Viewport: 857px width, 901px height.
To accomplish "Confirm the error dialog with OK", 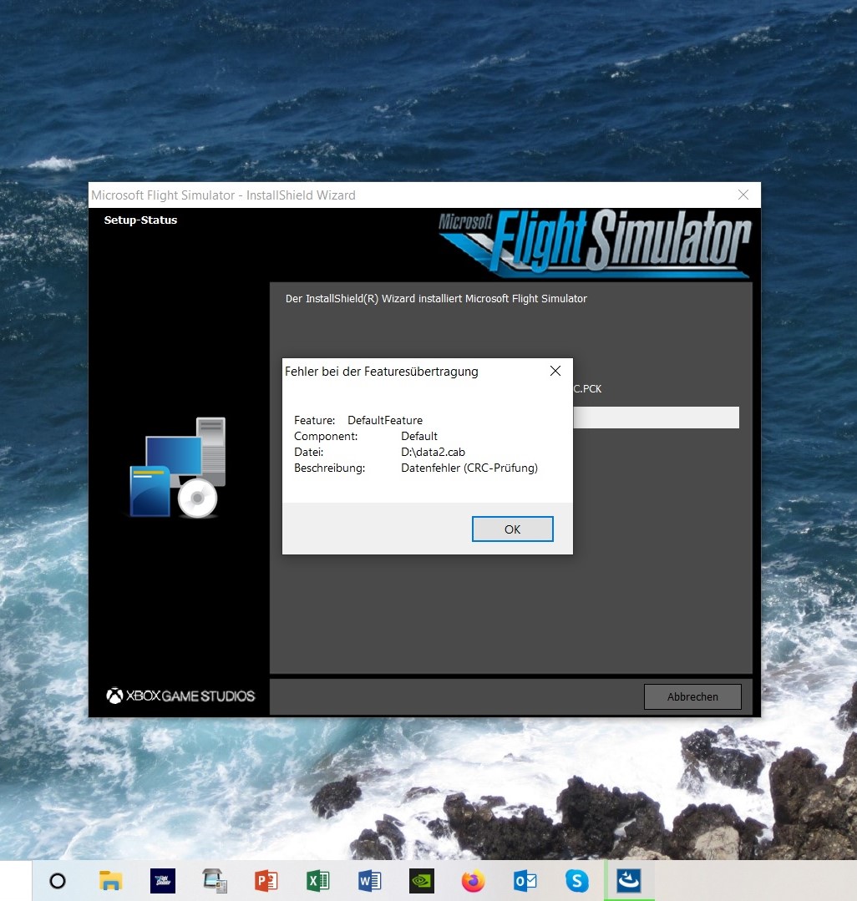I will coord(513,529).
